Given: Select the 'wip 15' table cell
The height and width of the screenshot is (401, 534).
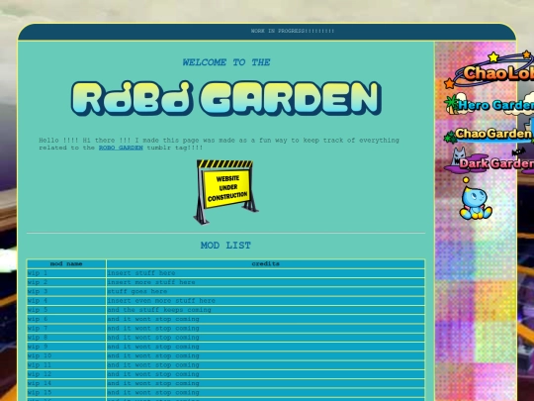Looking at the screenshot, I should tap(66, 393).
